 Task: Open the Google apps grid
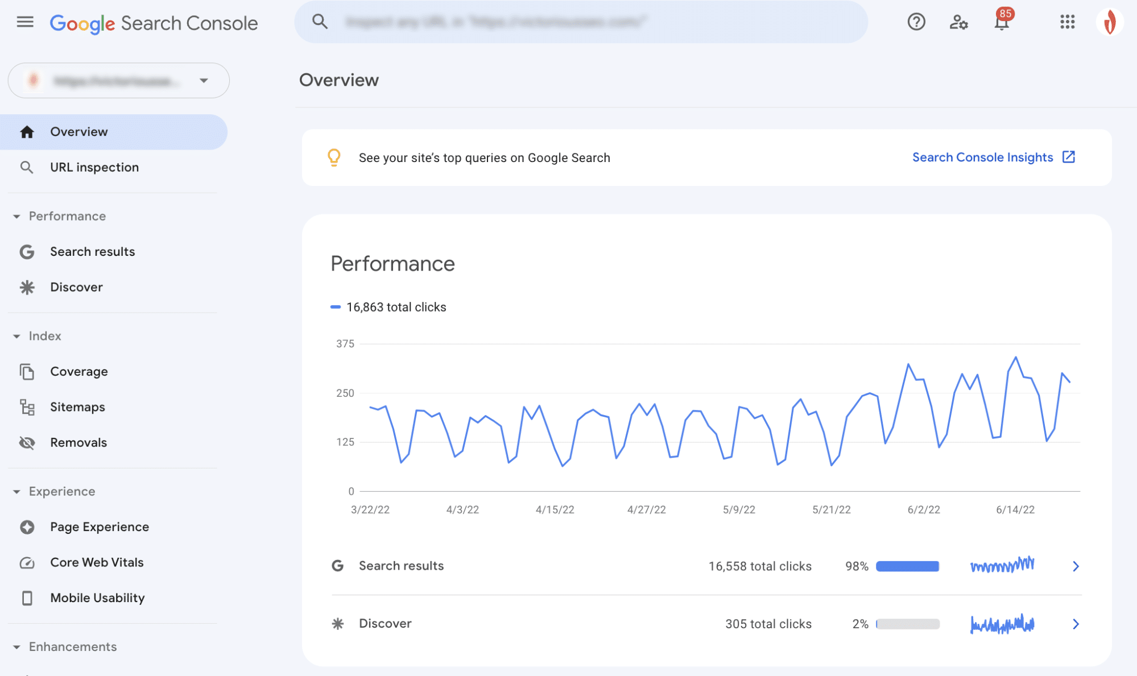[x=1067, y=22]
